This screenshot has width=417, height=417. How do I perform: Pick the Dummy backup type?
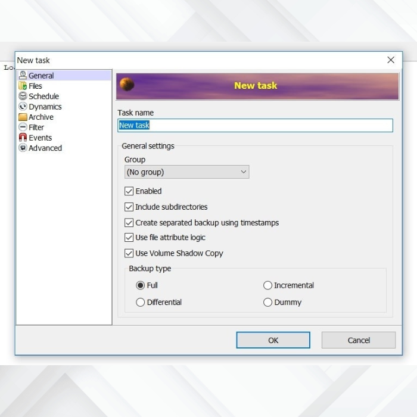[267, 302]
